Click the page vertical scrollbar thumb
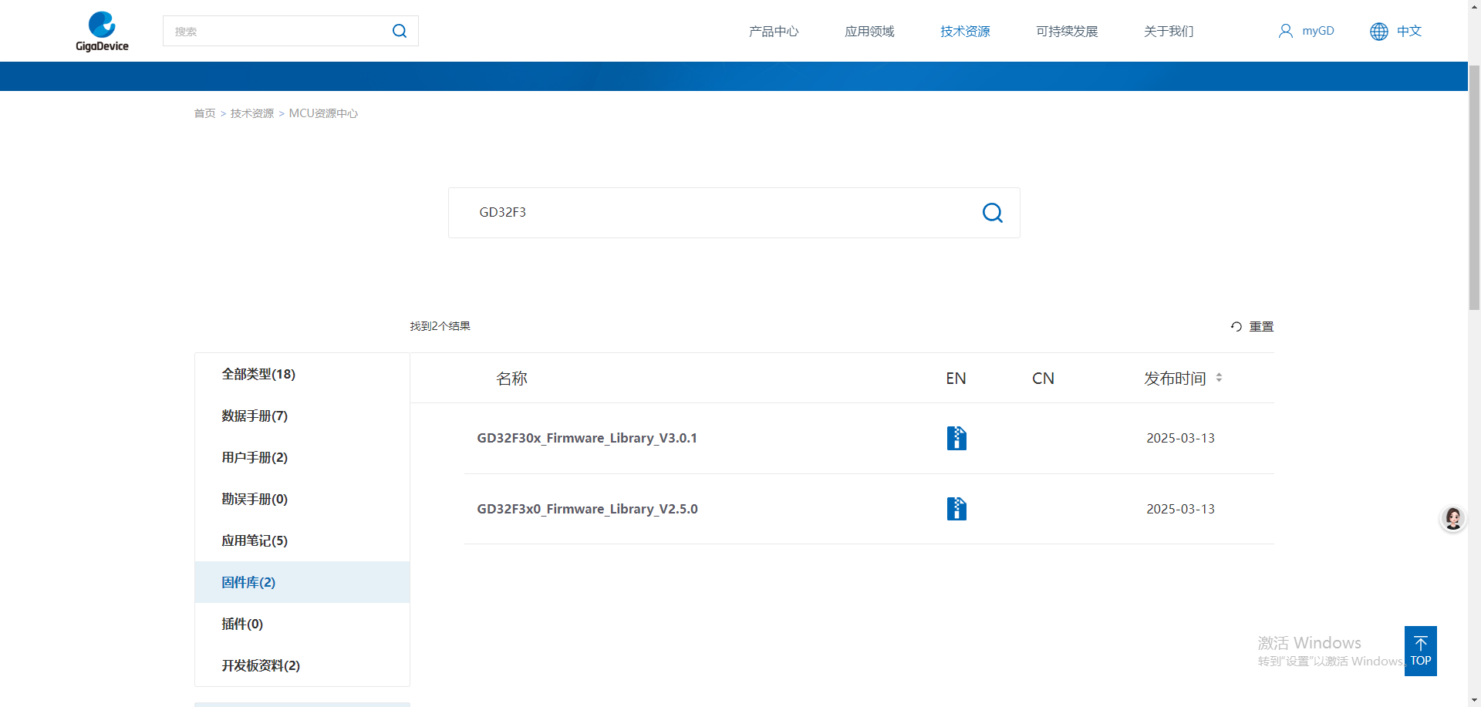 1474,187
